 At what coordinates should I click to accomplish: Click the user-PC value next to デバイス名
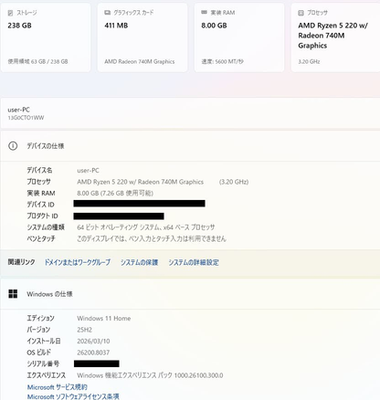click(x=88, y=171)
